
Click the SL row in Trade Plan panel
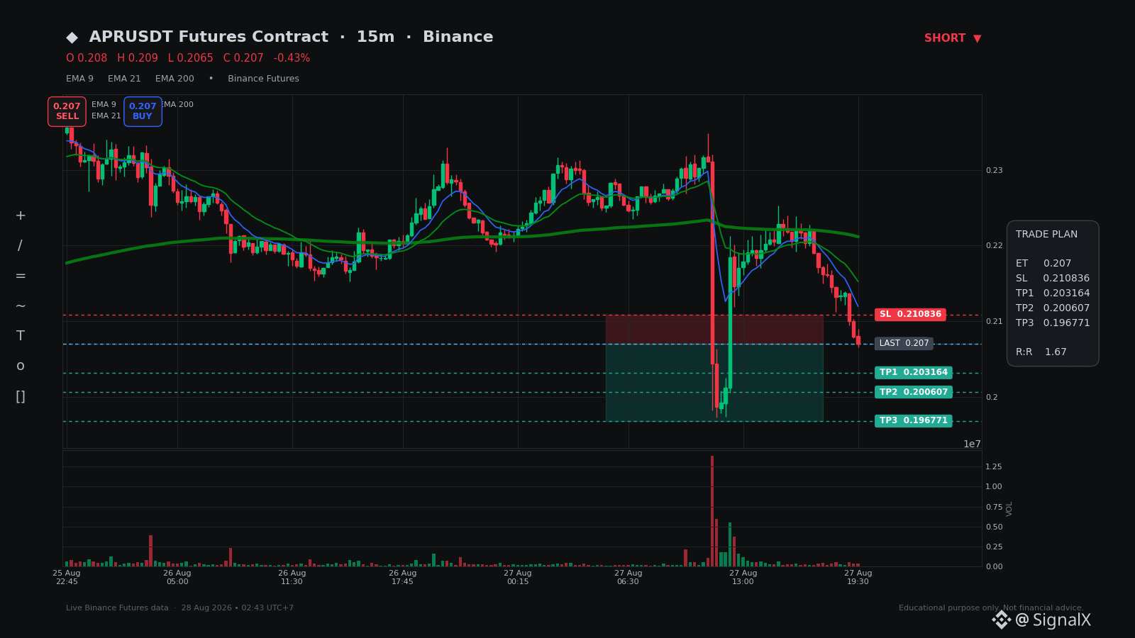1053,278
